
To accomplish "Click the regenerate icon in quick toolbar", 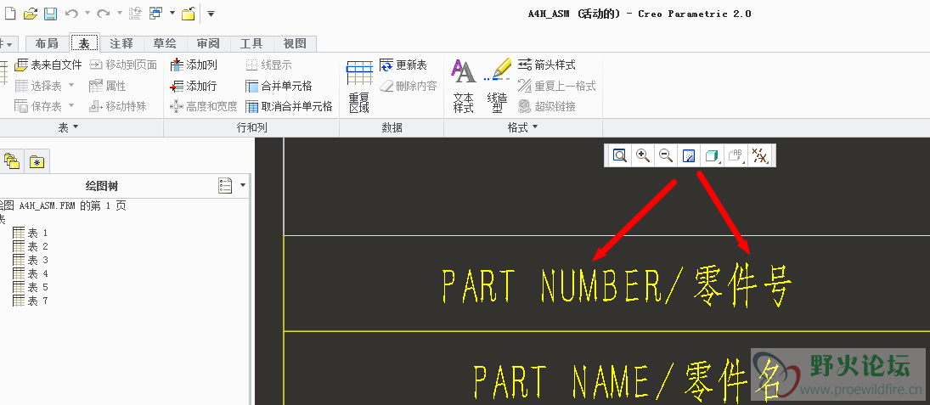I will (135, 13).
